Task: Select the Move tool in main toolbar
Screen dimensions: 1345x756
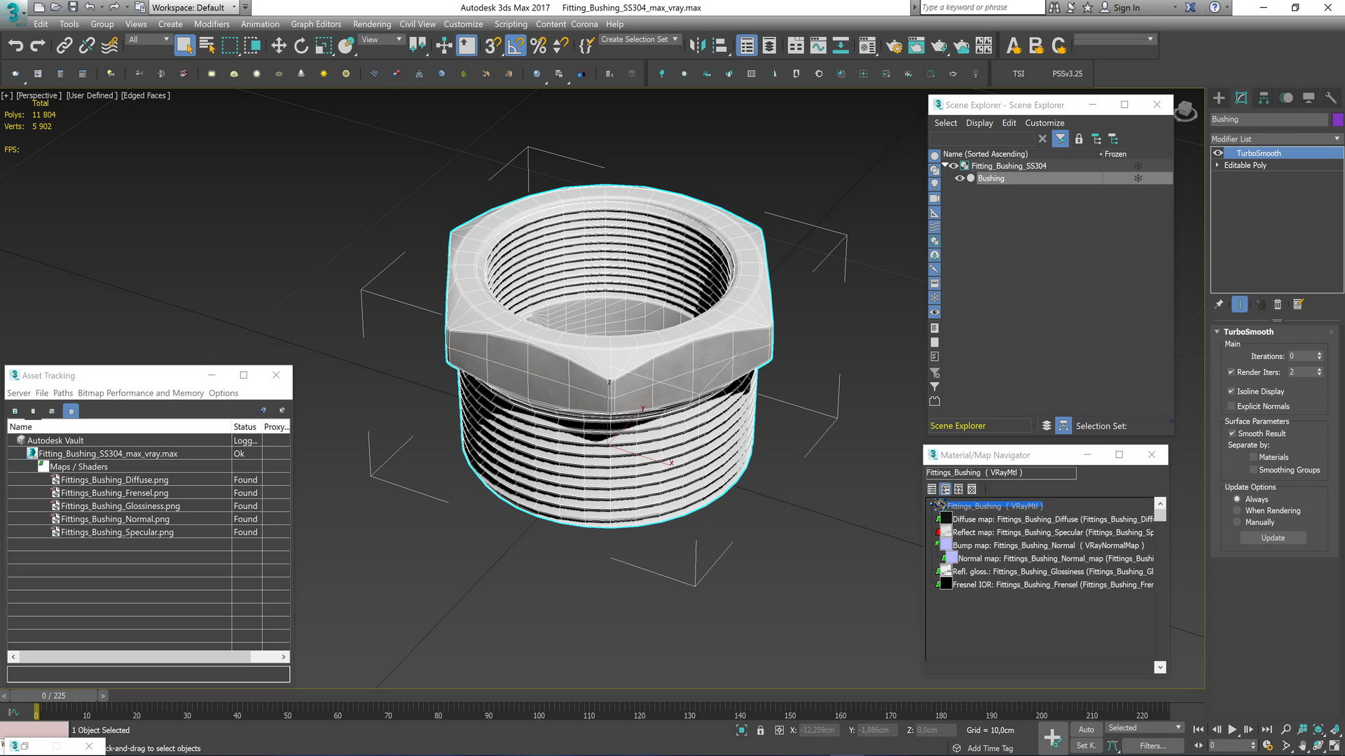Action: tap(278, 46)
